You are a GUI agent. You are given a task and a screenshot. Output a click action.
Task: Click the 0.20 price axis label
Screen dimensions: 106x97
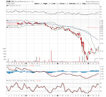pyautogui.click(x=101, y=43)
